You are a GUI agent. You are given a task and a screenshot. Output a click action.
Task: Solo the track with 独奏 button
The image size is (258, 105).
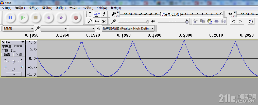[x=19, y=55]
